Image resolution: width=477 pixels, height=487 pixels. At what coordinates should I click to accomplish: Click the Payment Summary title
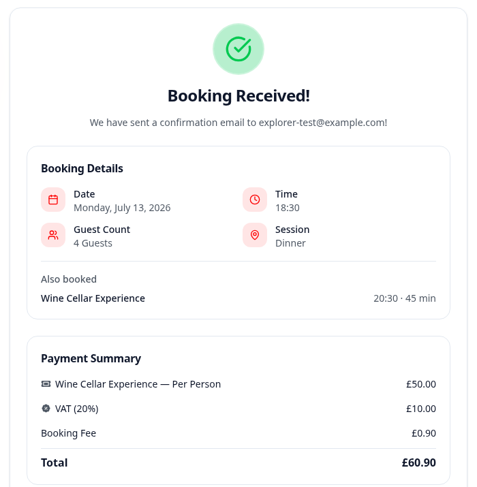pyautogui.click(x=91, y=358)
